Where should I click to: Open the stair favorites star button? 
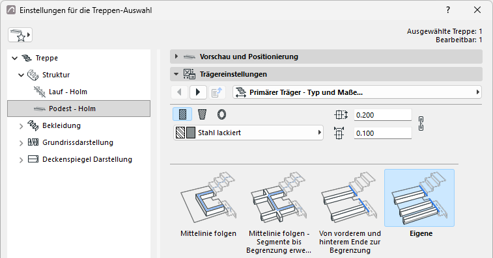click(x=20, y=35)
